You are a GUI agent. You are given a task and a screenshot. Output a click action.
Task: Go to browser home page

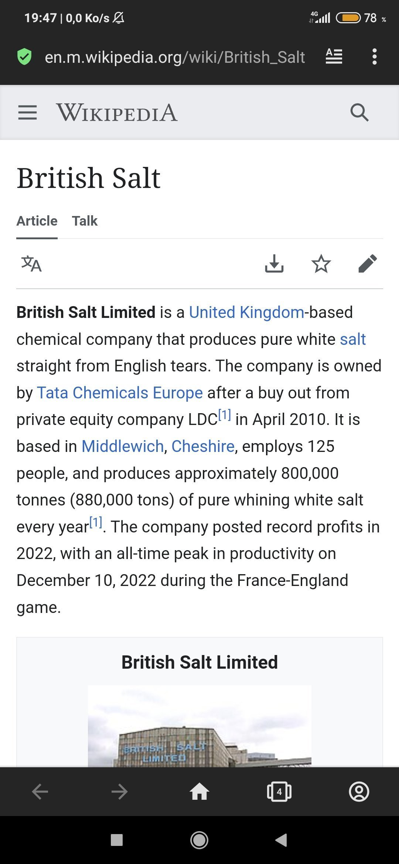tap(199, 792)
